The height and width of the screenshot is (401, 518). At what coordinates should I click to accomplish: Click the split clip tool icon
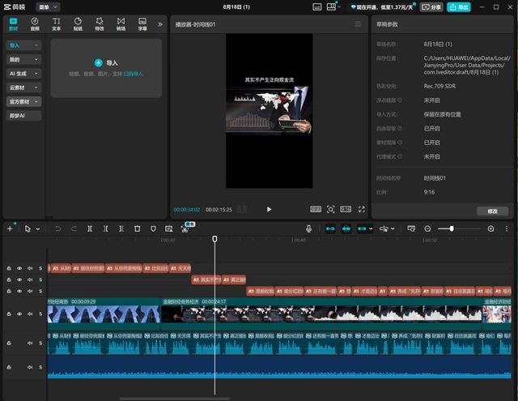(90, 228)
